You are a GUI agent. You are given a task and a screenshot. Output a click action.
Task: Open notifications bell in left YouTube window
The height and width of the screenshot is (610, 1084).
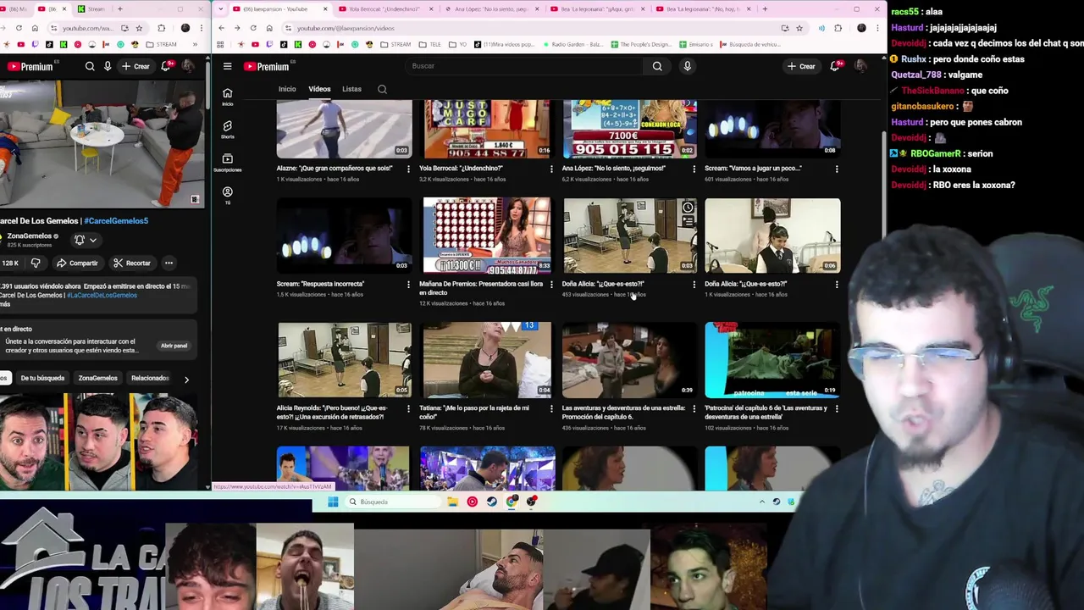pos(166,66)
